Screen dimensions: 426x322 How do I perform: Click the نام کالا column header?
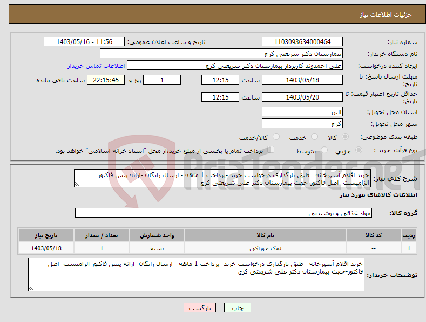(x=265, y=235)
